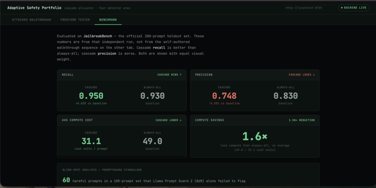The image size is (376, 188).
Task: Click the cascade recall value 0.950
Action: tap(91, 96)
